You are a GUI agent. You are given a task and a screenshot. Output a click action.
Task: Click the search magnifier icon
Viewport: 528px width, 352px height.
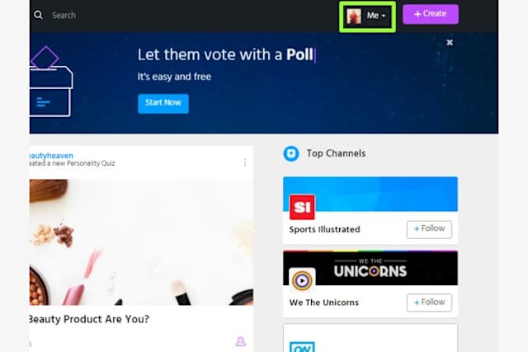(x=39, y=15)
